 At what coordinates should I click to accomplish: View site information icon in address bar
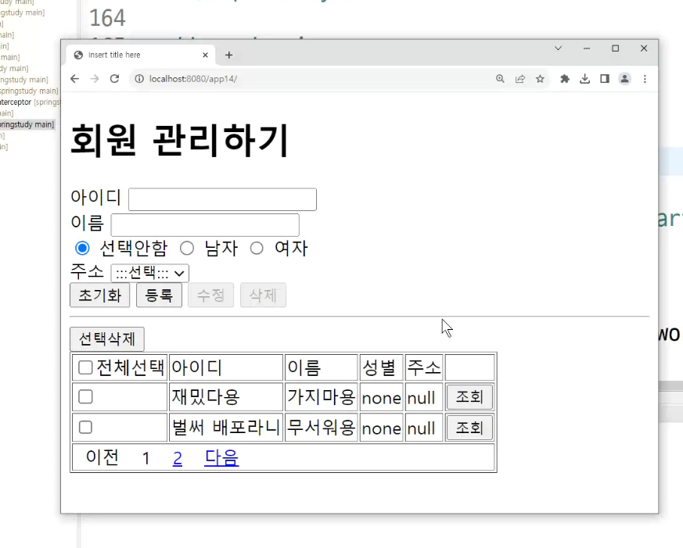[x=139, y=79]
